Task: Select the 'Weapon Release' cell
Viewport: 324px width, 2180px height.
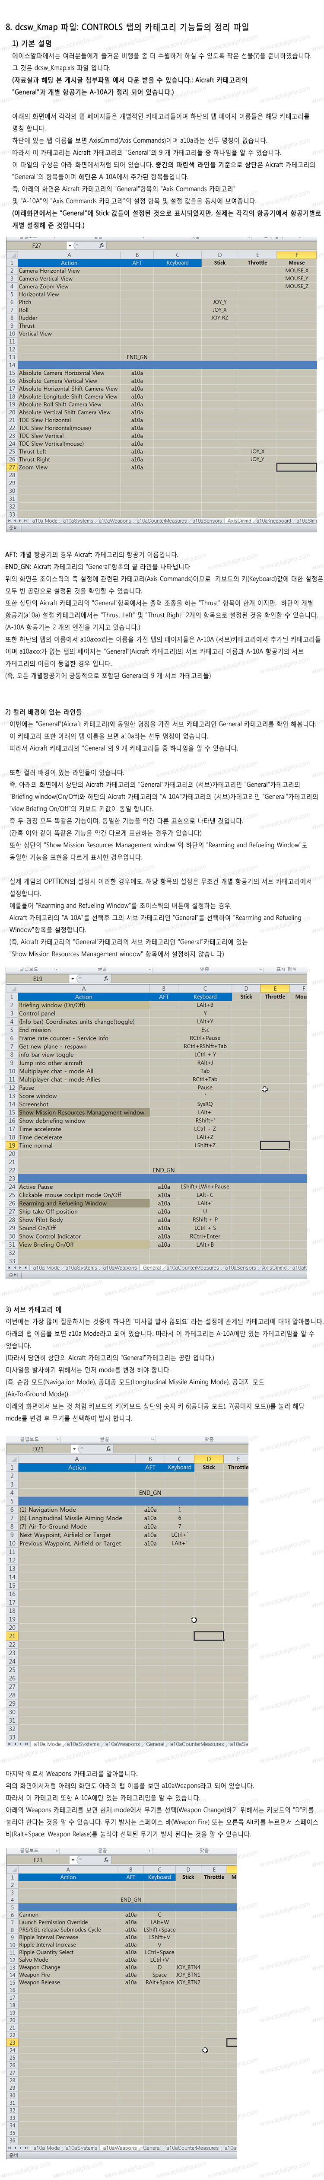Action: click(68, 1982)
